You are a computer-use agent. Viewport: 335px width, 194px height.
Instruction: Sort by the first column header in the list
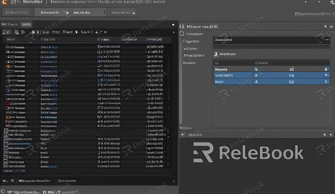11,40
